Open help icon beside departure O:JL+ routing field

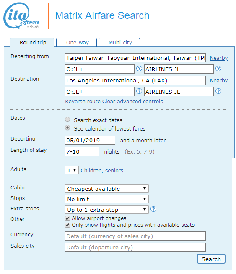tap(139, 69)
